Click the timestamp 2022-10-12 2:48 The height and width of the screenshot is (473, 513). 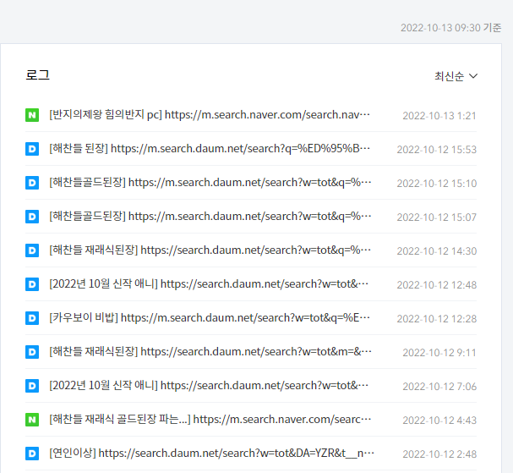click(439, 454)
